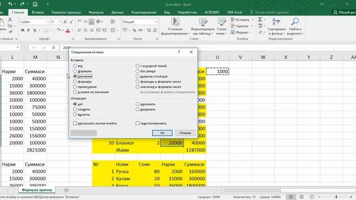Open the 'Вид' ribbon tab
Image resolution: width=356 pixels, height=200 pixels.
[167, 12]
